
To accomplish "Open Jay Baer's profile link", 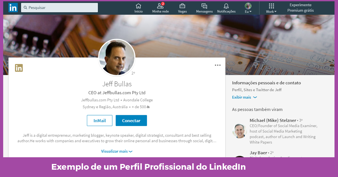I will 258,153.
